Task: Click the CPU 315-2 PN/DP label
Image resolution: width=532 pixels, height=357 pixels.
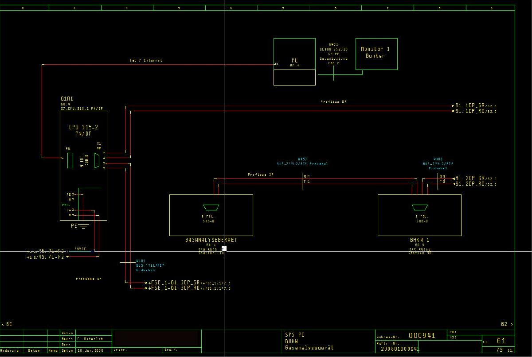Action: 83,130
